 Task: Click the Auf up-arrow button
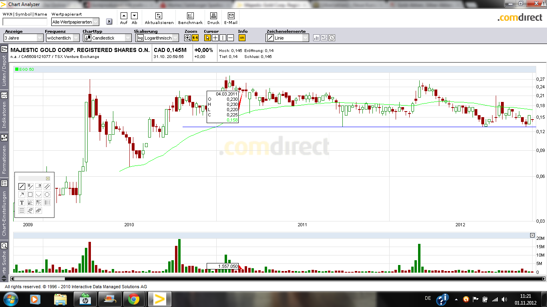tap(124, 16)
